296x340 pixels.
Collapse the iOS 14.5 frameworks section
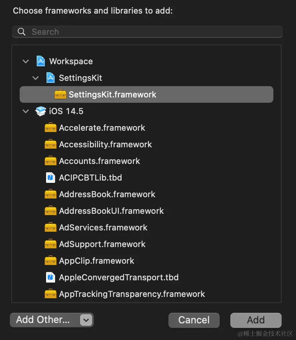[x=26, y=111]
